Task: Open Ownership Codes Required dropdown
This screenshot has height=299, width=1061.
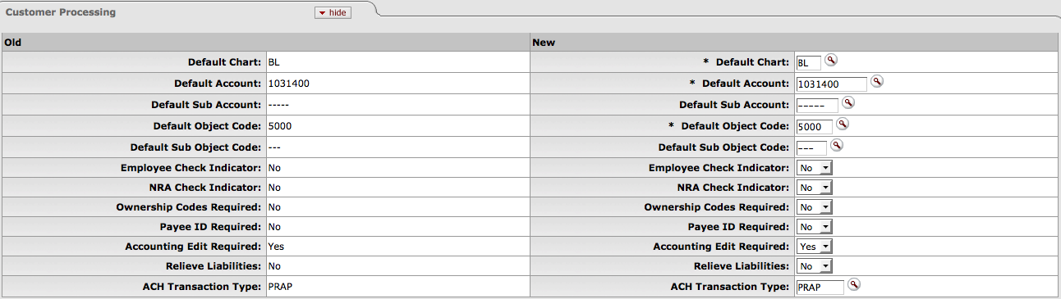Action: (814, 207)
